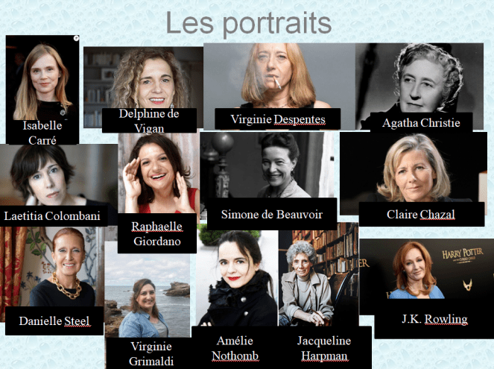Select the Delphine de Vigan name label
This screenshot has height=369, width=494.
point(149,120)
